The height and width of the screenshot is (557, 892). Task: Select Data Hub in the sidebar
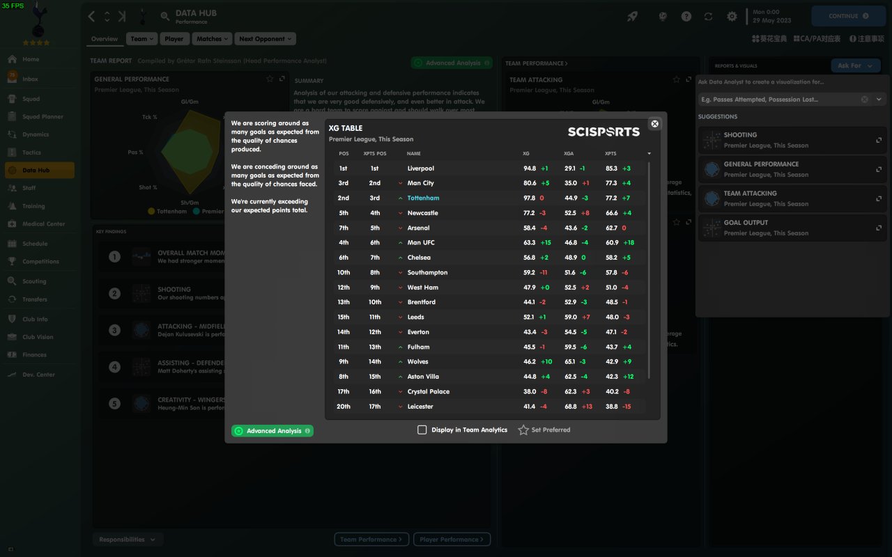(38, 171)
